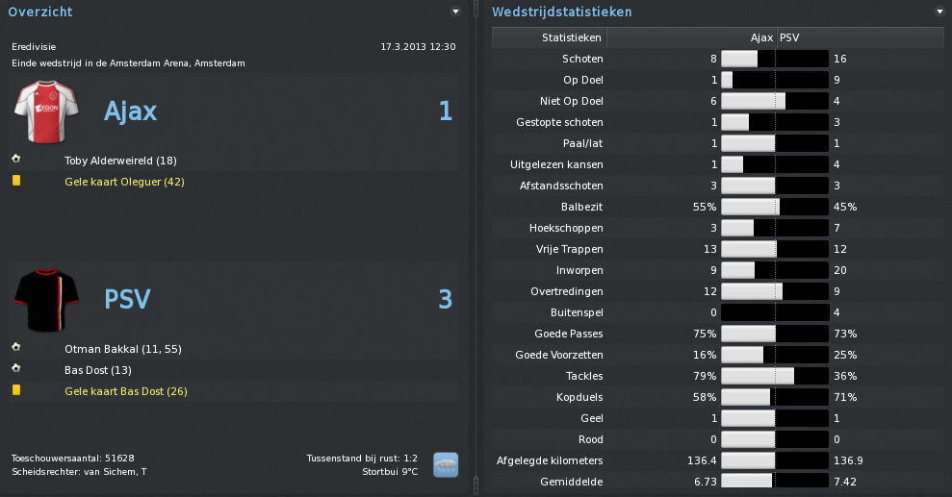Click the Schoten statistics bar
Viewport: 952px width, 497px height.
[775, 59]
